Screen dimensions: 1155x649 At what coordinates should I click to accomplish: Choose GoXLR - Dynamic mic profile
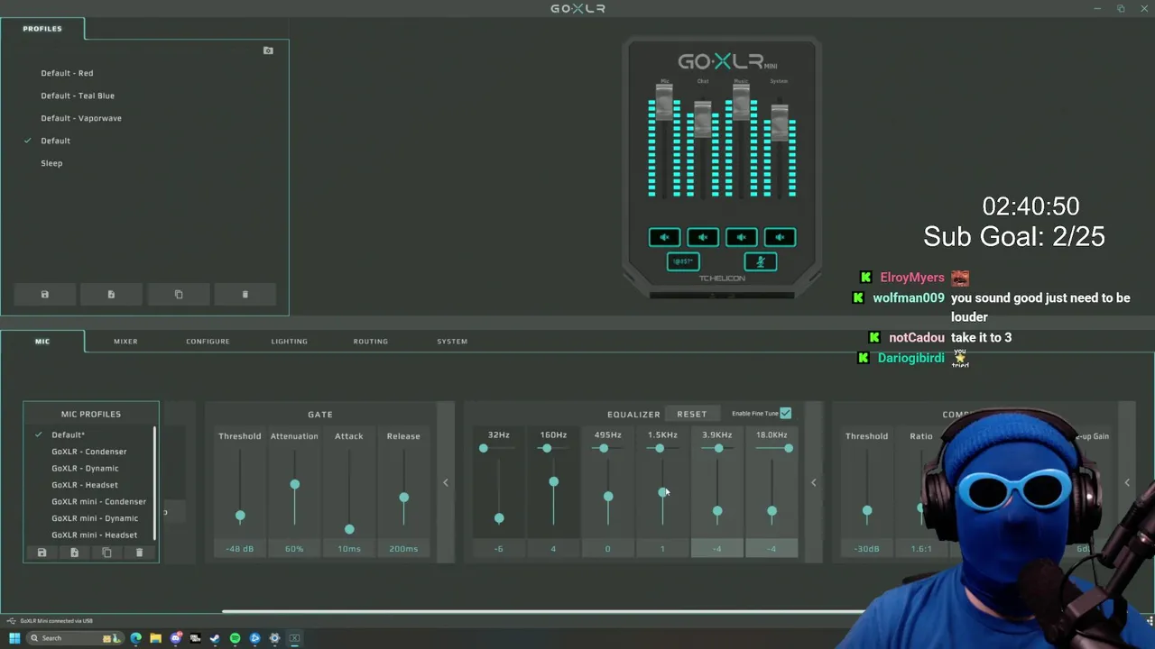tap(85, 468)
